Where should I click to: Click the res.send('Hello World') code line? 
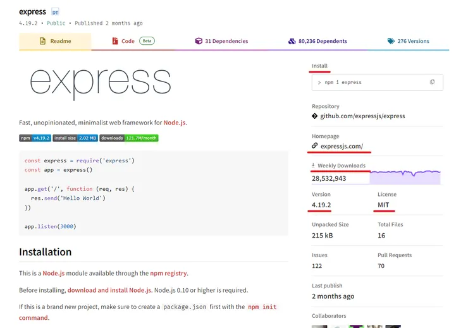(x=68, y=198)
